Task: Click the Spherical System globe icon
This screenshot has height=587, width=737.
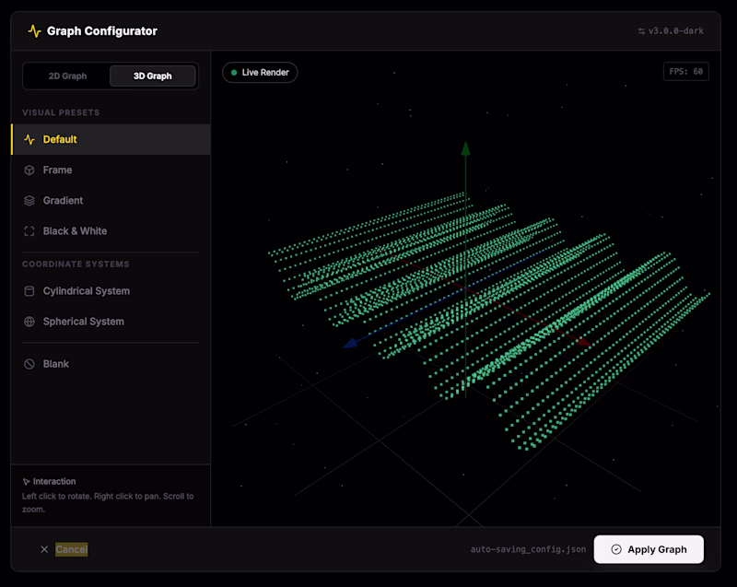Action: (29, 322)
